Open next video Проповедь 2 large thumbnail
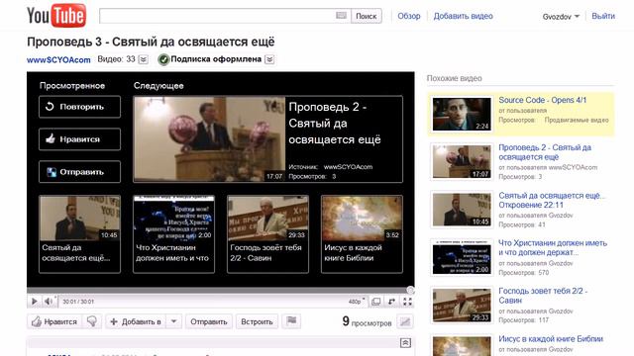634x356 pixels. pyautogui.click(x=209, y=138)
